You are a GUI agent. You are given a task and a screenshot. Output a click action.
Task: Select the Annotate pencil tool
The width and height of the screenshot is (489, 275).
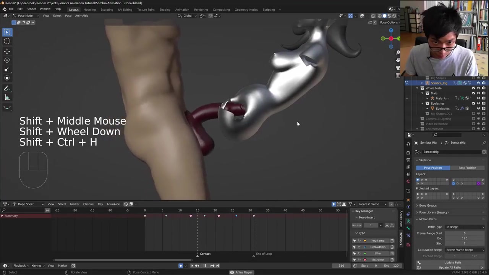7,88
